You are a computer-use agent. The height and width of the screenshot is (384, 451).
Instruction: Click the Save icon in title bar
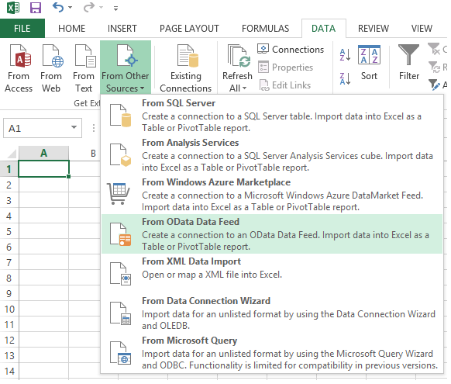36,8
